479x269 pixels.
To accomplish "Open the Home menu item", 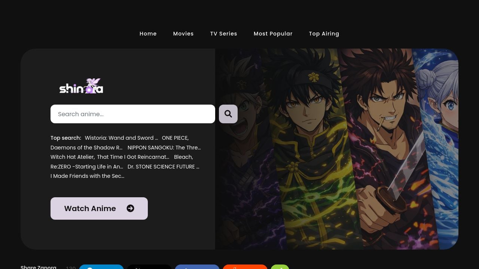I will [x=148, y=34].
